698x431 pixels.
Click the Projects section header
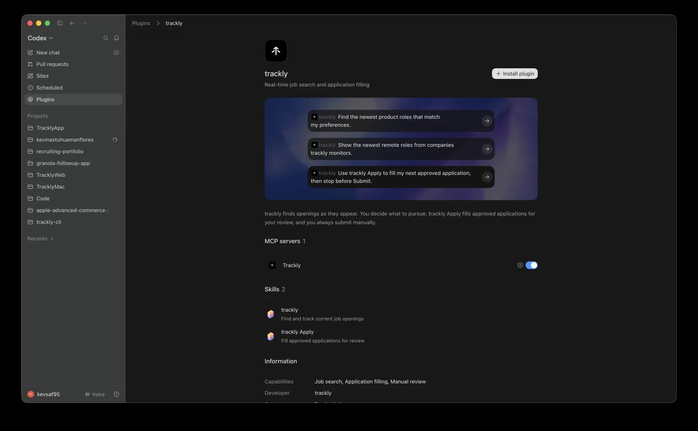click(x=38, y=116)
